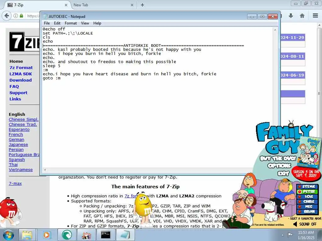The image size is (322, 241).
Task: Go to browser home page icon
Action: pos(302,16)
